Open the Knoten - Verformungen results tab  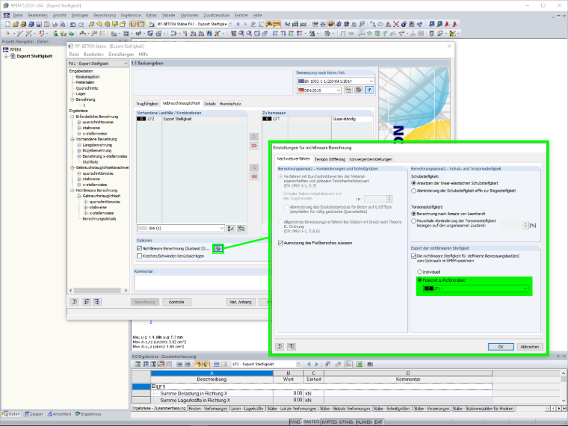(208, 409)
